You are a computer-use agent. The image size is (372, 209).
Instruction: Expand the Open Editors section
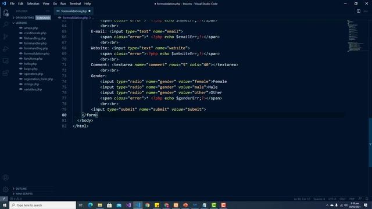point(24,17)
